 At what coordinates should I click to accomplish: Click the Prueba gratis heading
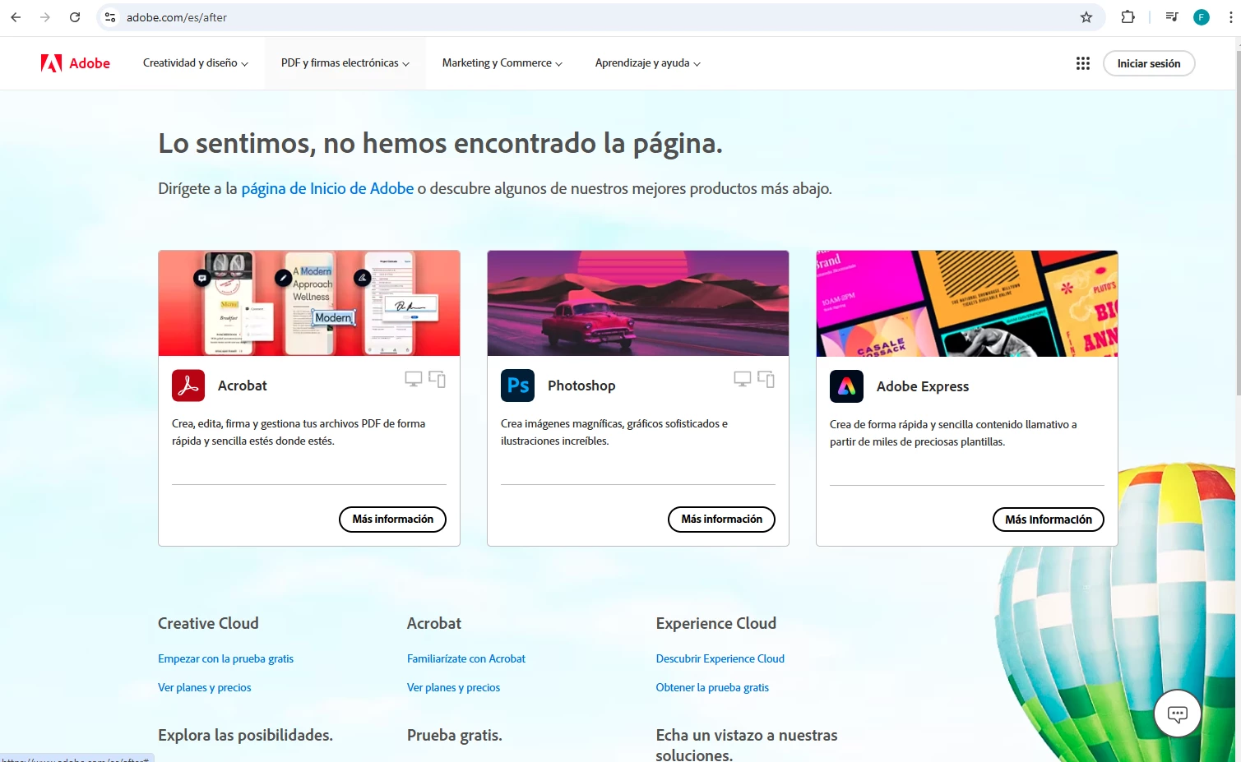click(x=455, y=735)
